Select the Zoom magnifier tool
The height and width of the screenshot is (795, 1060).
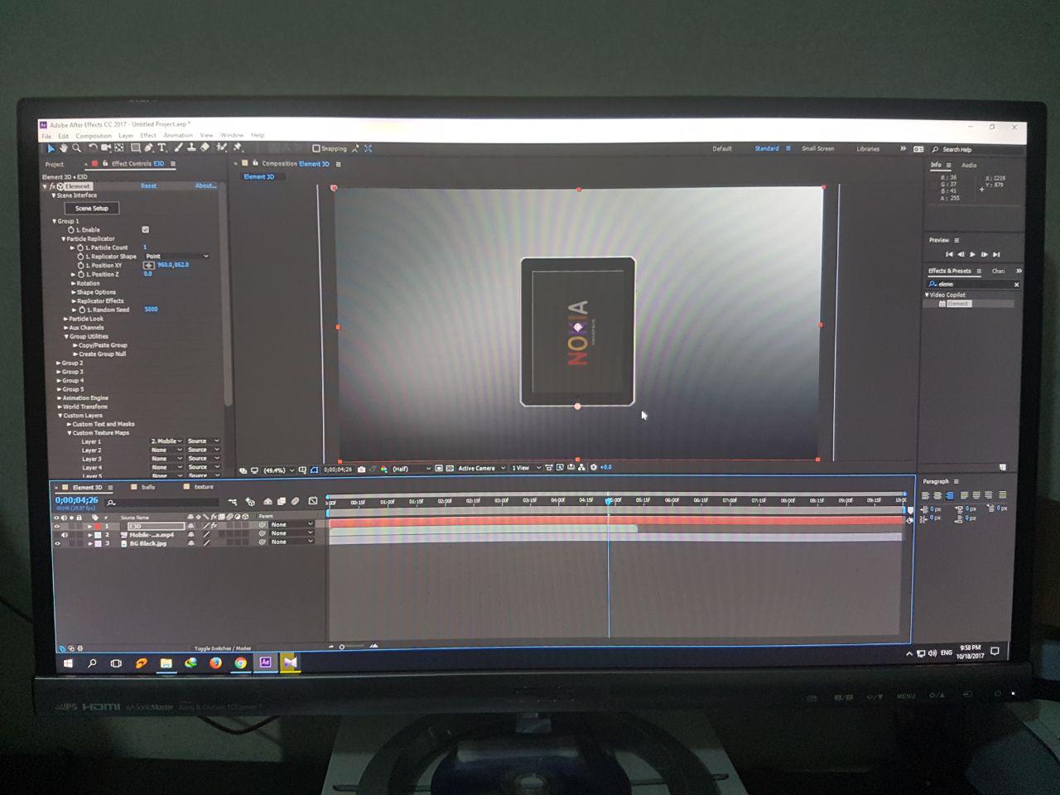[76, 148]
